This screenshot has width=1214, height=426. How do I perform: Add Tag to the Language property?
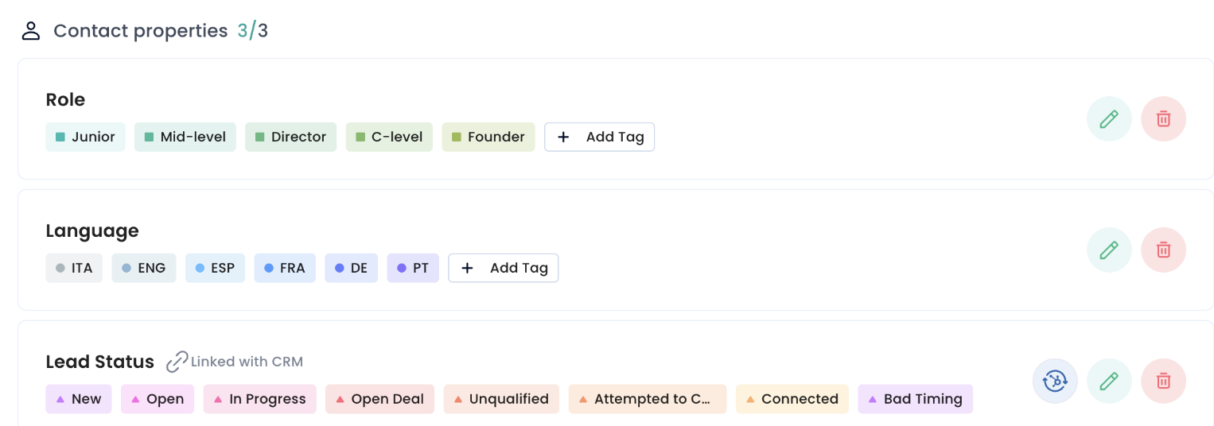click(x=503, y=268)
